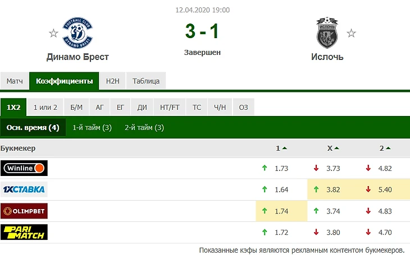The height and width of the screenshot is (255, 410).
Task: Click the Olimpbet bookmaker logo
Action: coord(24,211)
